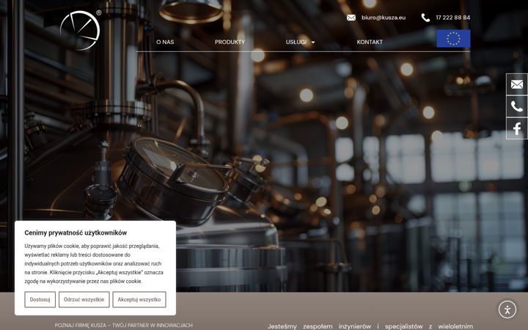Click the side panel phone handset icon
Viewport: 528px width, 330px height.
[516, 106]
